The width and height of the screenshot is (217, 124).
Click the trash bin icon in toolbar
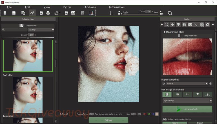point(82,13)
